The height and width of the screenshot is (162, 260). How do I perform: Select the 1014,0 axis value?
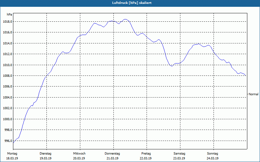[7, 43]
